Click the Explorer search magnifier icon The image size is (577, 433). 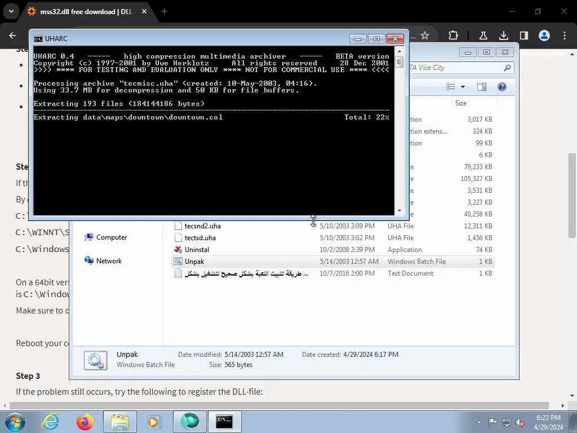tap(507, 68)
